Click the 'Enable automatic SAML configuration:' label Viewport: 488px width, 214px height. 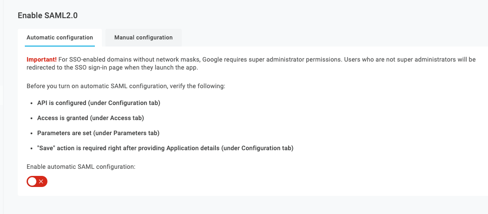pos(81,167)
